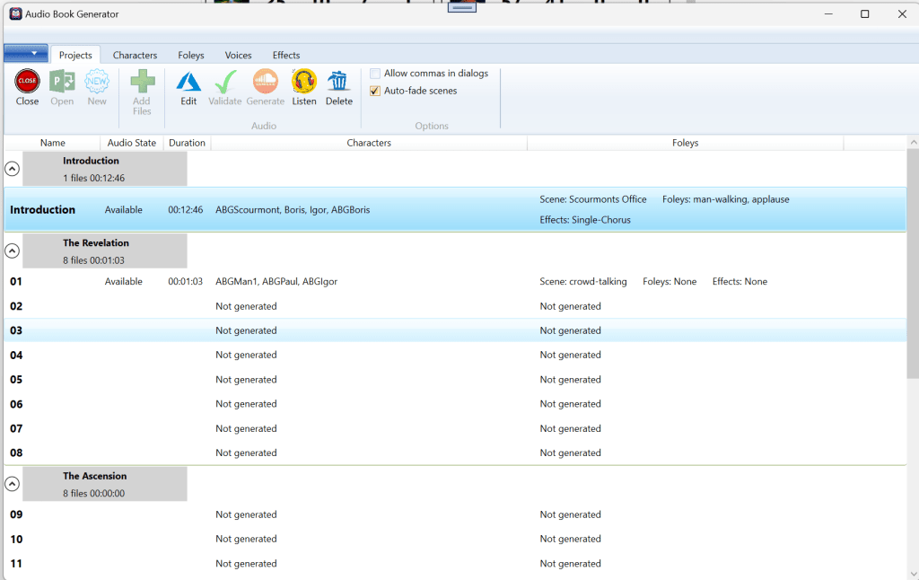
Task: Enable Allow commas in dialogs checkbox
Action: [375, 74]
